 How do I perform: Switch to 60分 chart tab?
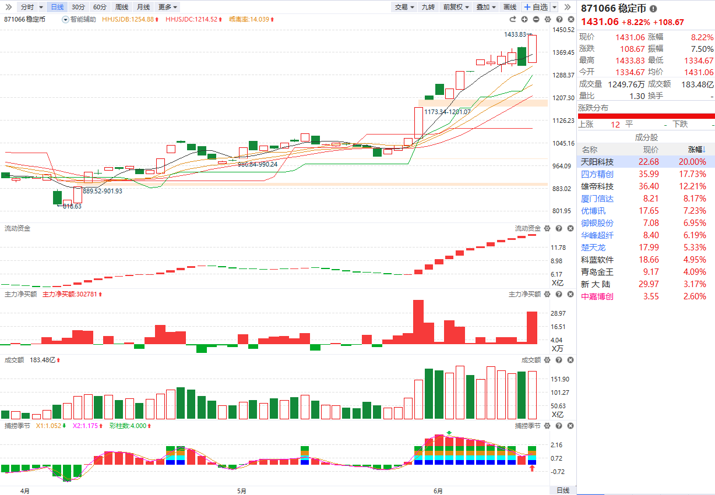100,7
